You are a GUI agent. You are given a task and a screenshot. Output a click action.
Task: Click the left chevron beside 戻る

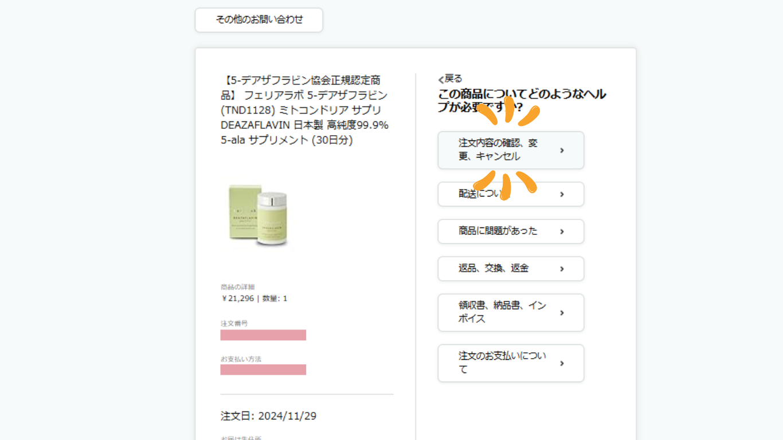pos(441,80)
